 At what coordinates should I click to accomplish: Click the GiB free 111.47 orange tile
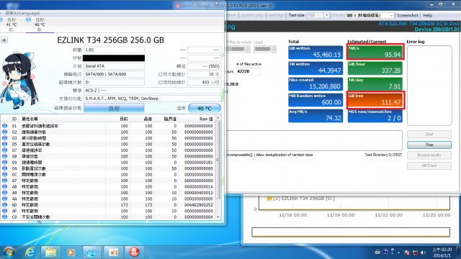pyautogui.click(x=375, y=100)
